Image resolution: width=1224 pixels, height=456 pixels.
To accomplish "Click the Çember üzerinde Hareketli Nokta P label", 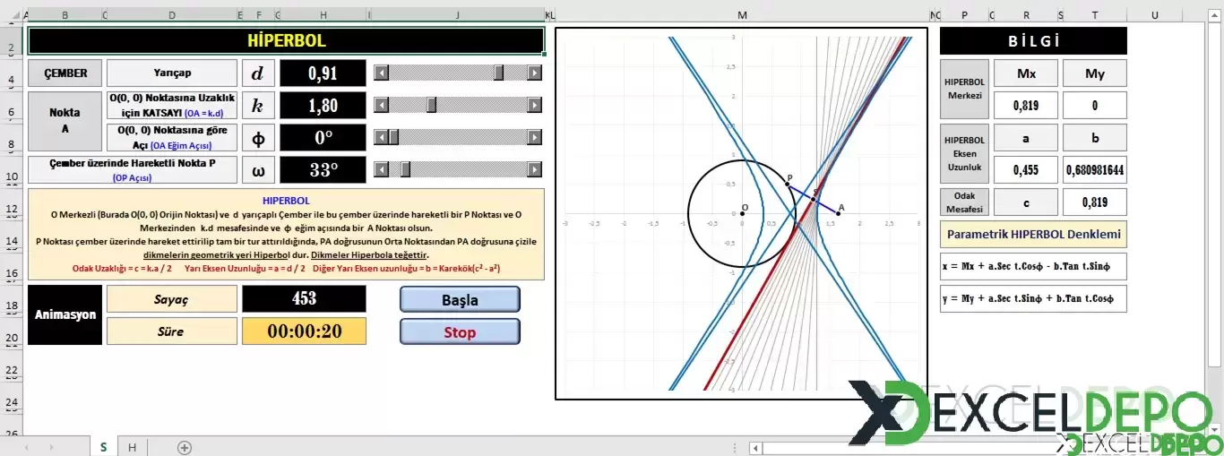I will tap(133, 170).
